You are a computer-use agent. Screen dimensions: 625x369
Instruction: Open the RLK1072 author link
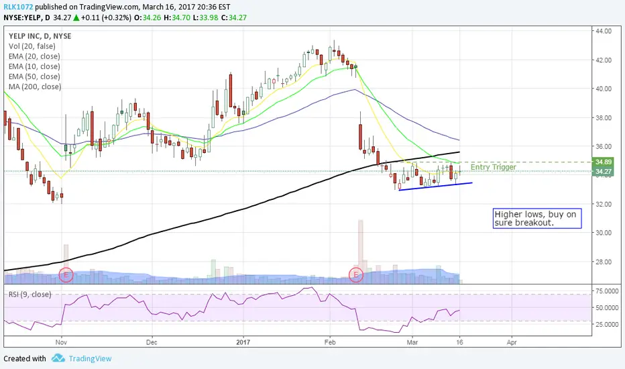[x=18, y=7]
